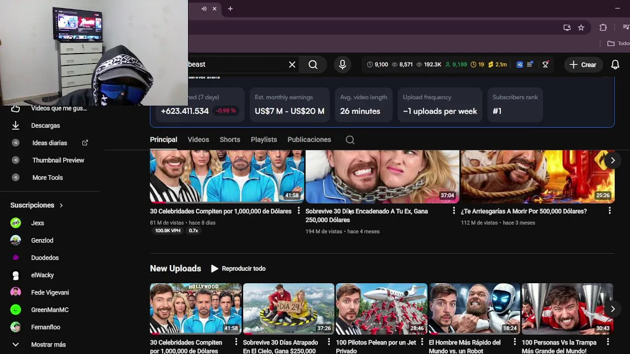Advance New Uploads carousel with the arrow

613,309
